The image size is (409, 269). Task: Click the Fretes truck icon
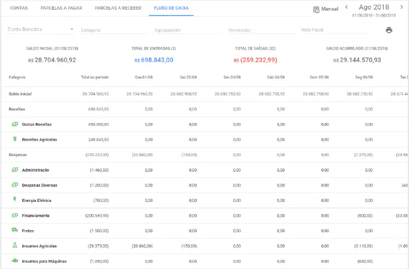click(x=15, y=230)
